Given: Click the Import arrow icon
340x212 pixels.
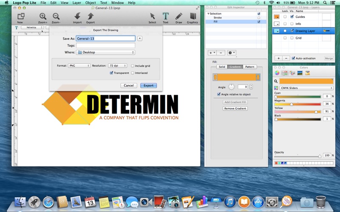Looking at the screenshot, I should click(77, 16).
